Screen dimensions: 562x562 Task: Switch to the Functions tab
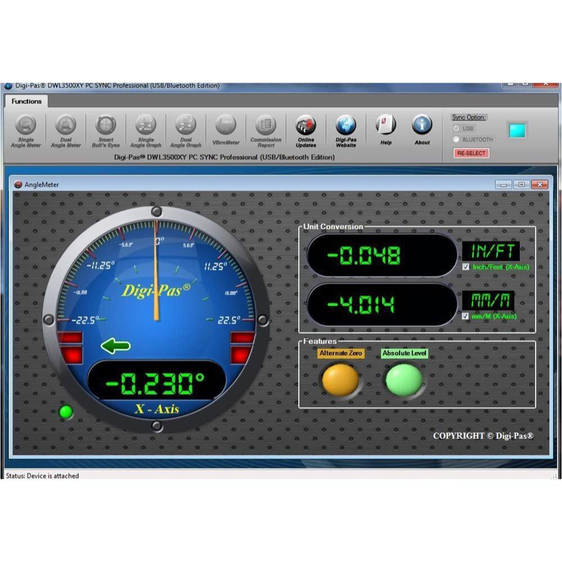(26, 101)
